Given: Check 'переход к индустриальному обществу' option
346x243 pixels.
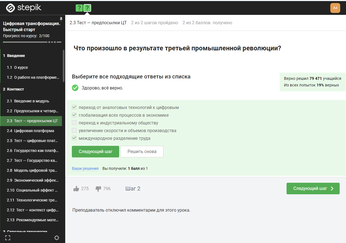Looking at the screenshot, I should coord(74,123).
